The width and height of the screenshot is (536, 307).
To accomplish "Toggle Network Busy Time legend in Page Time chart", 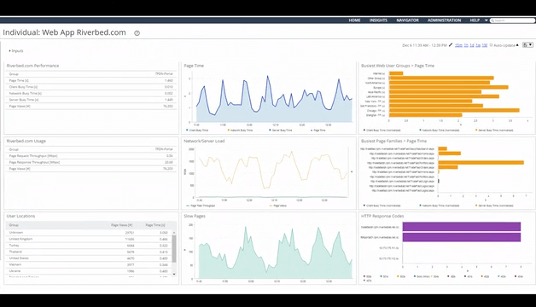I will [240, 130].
